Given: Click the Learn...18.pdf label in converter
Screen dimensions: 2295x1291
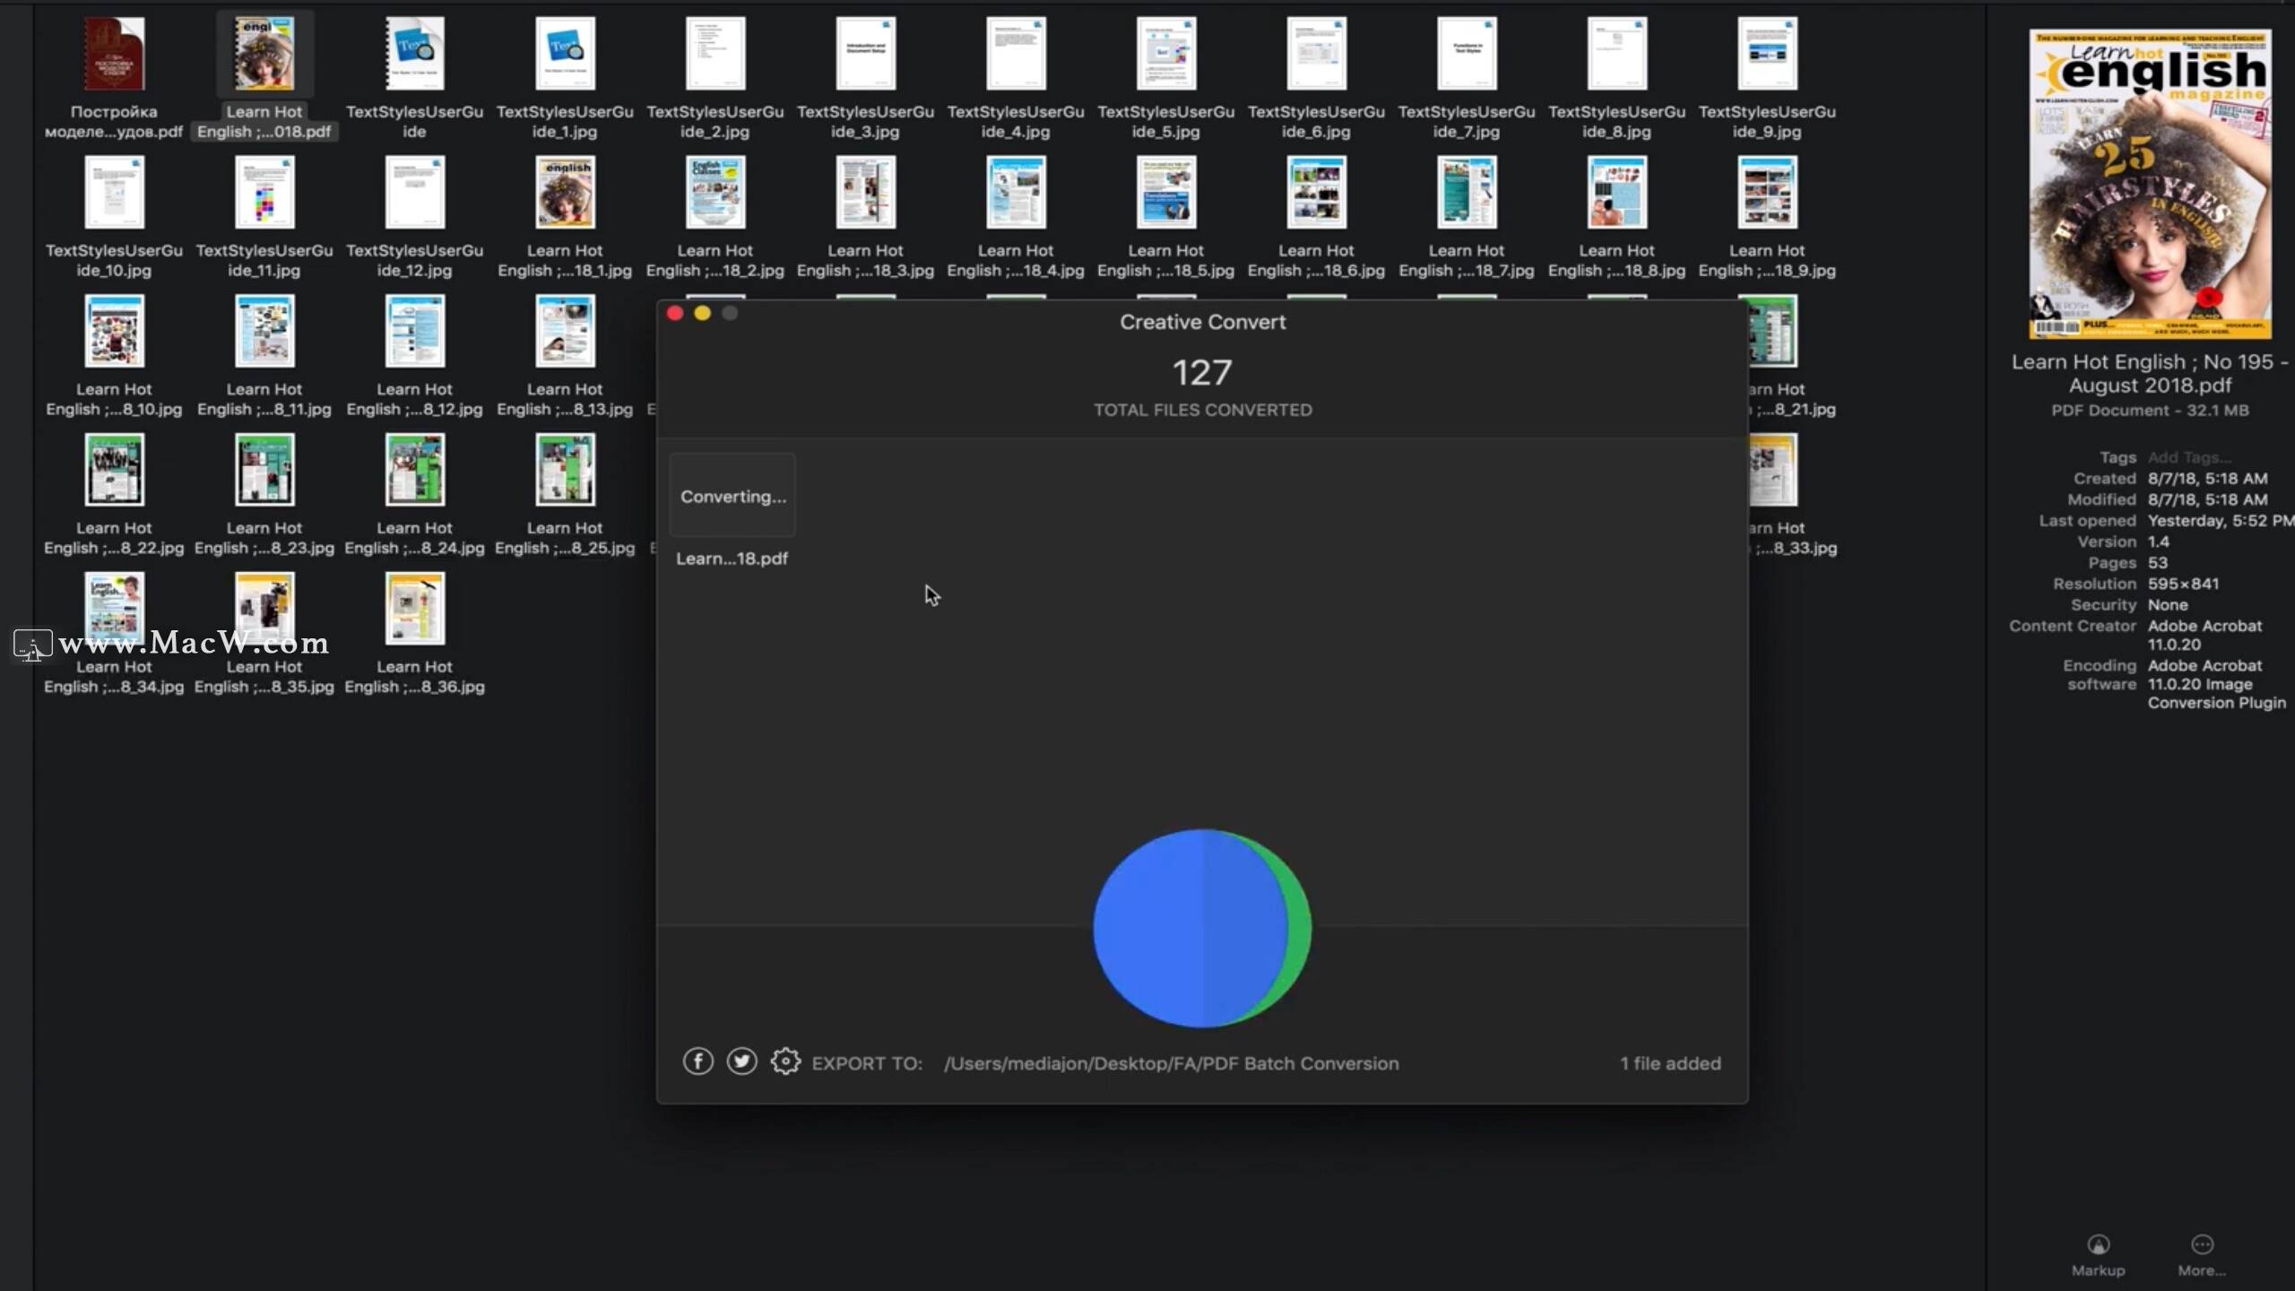Looking at the screenshot, I should point(732,559).
